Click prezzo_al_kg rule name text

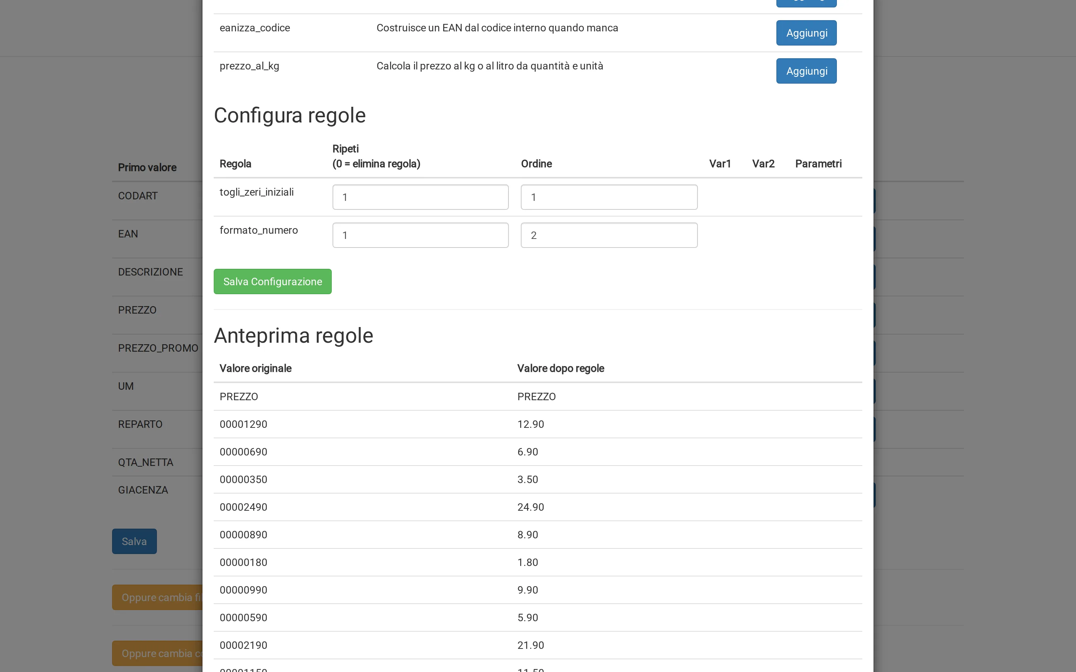(250, 66)
